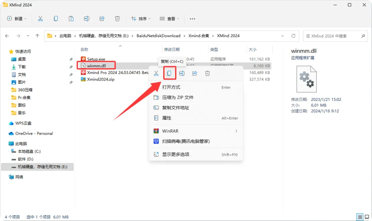Open the 排序 sort dropdown

pyautogui.click(x=141, y=19)
